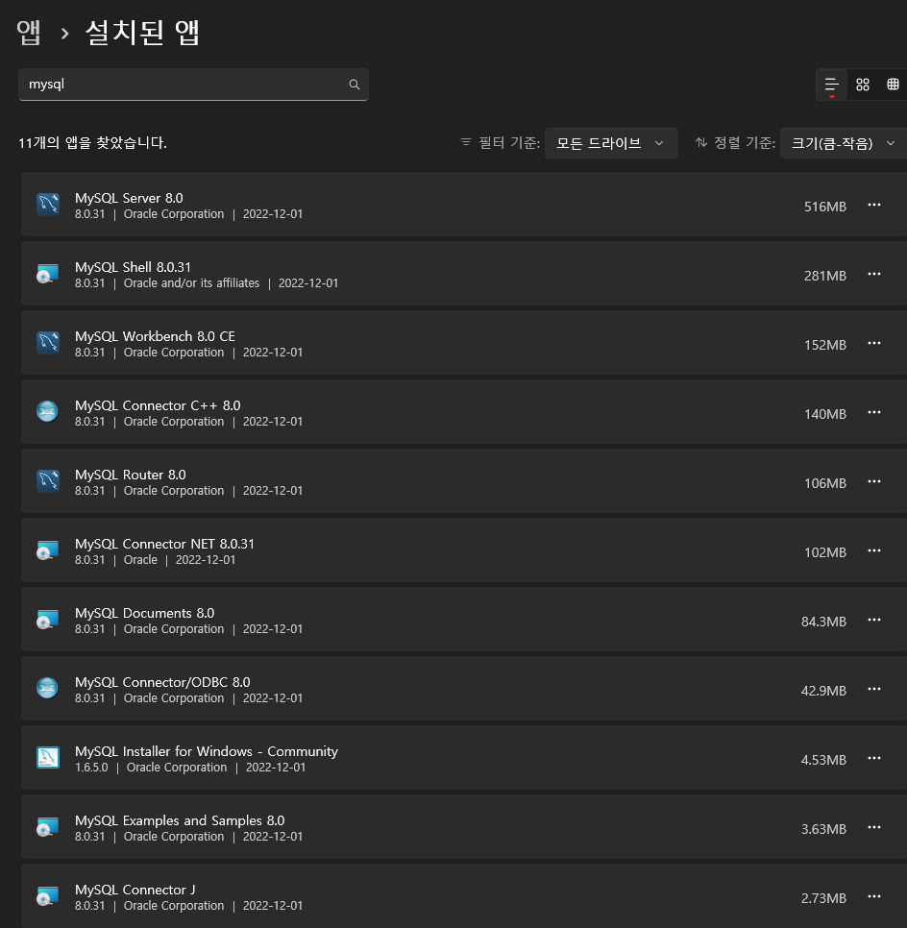The image size is (907, 928).
Task: Open more options for MySQL Workbench 8.0 CE
Action: (x=873, y=343)
